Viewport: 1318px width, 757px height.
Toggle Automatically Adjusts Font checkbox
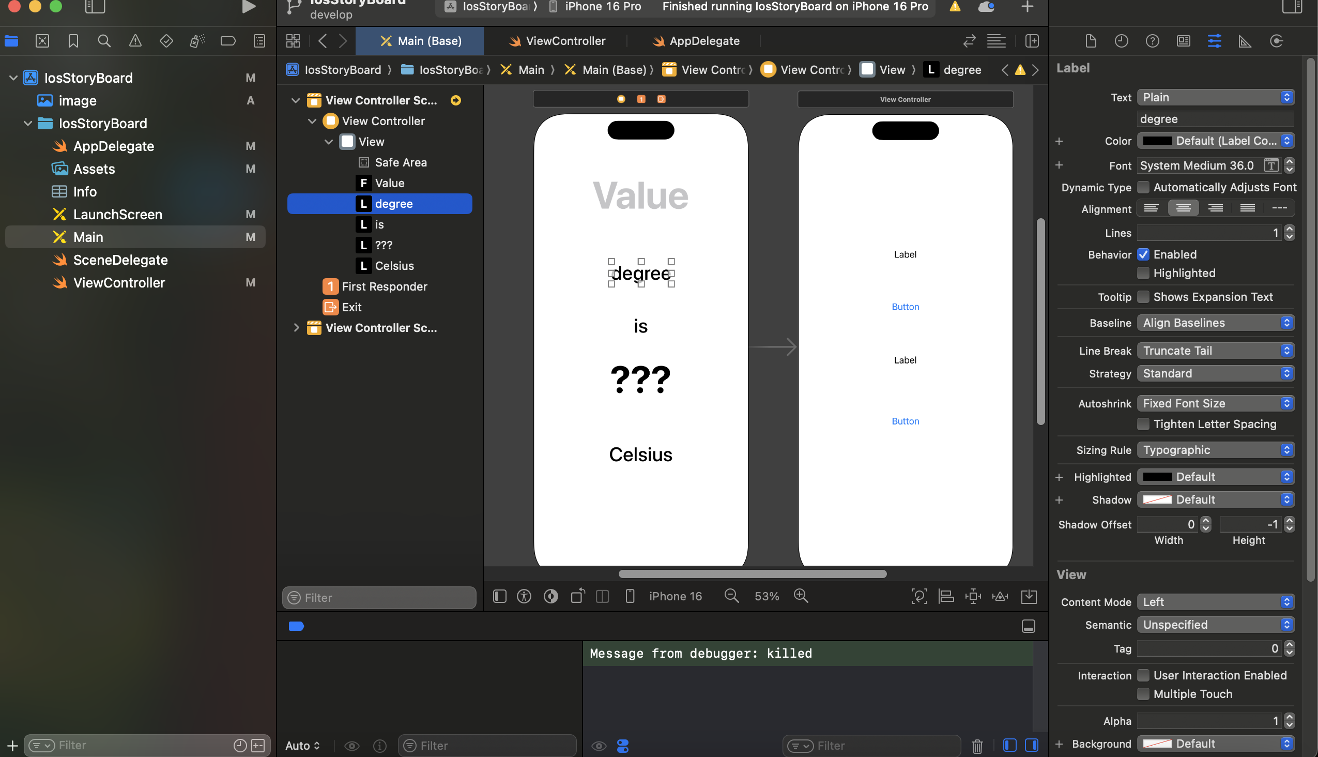pyautogui.click(x=1143, y=187)
